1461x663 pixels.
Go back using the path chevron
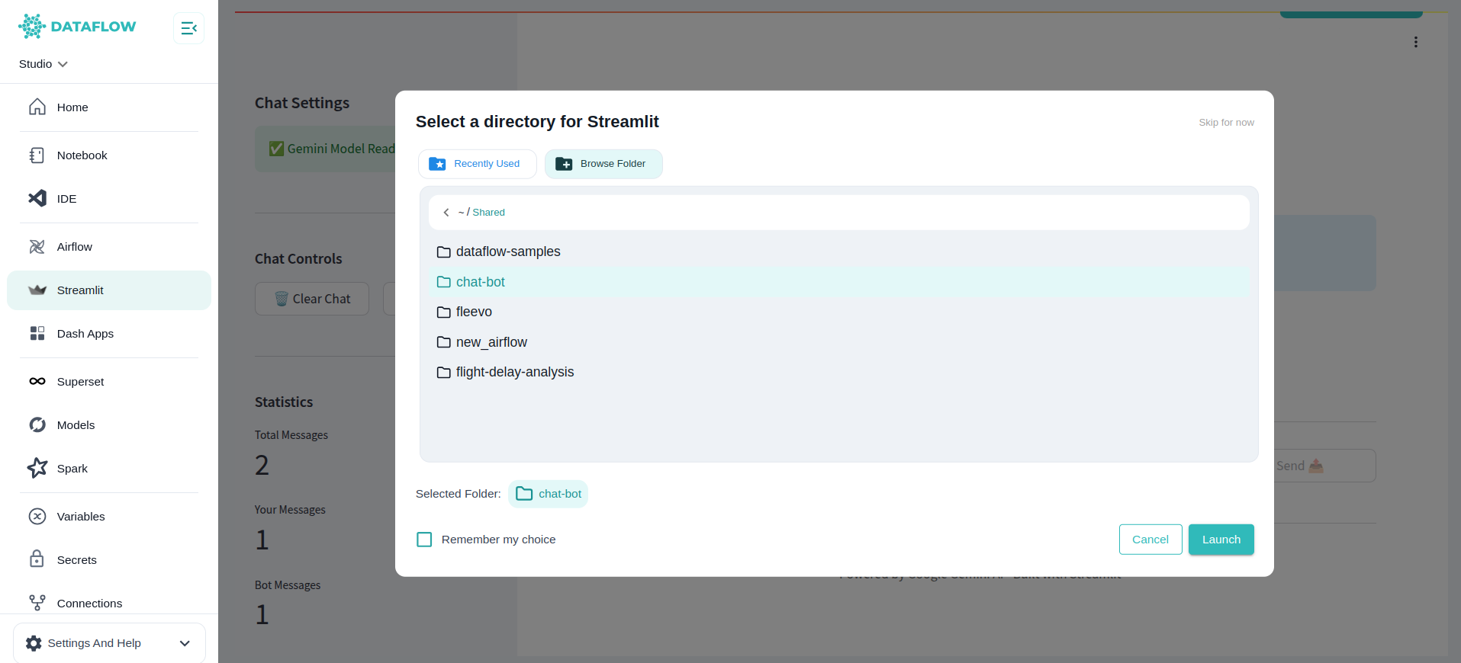446,213
